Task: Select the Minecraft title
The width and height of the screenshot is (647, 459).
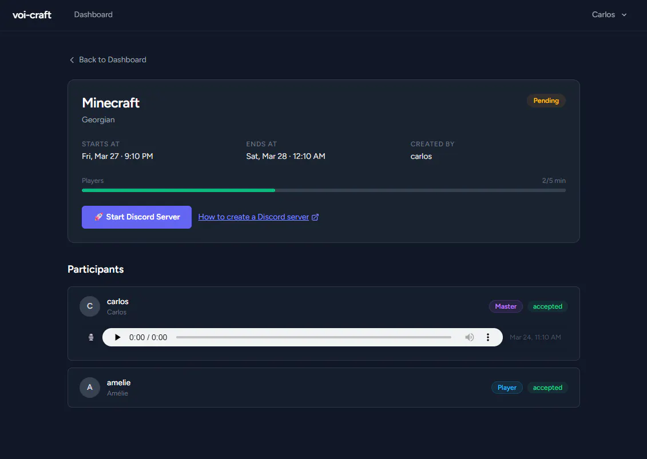Action: [110, 103]
